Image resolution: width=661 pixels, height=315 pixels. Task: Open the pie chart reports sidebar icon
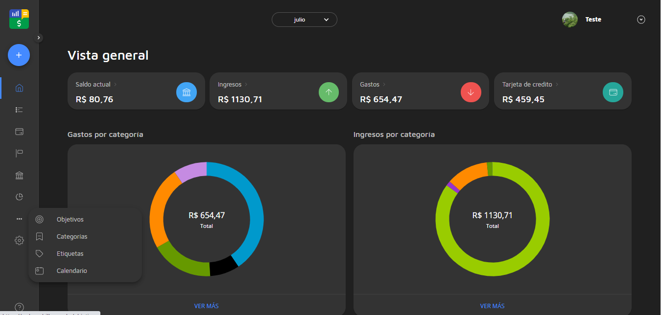coord(19,197)
